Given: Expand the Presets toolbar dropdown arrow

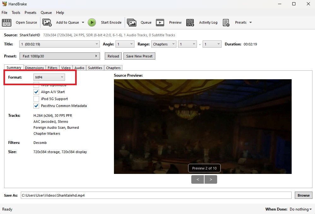Looking at the screenshot, I should point(251,22).
